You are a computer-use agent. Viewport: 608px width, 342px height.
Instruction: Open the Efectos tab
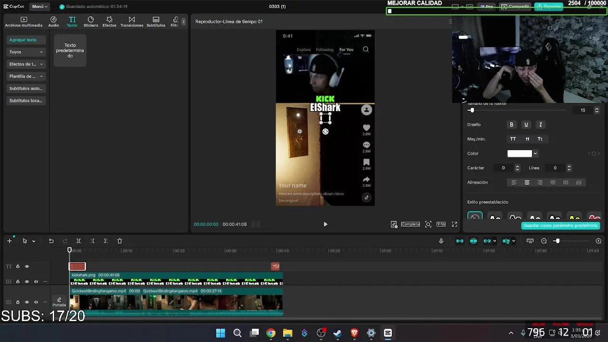click(109, 22)
